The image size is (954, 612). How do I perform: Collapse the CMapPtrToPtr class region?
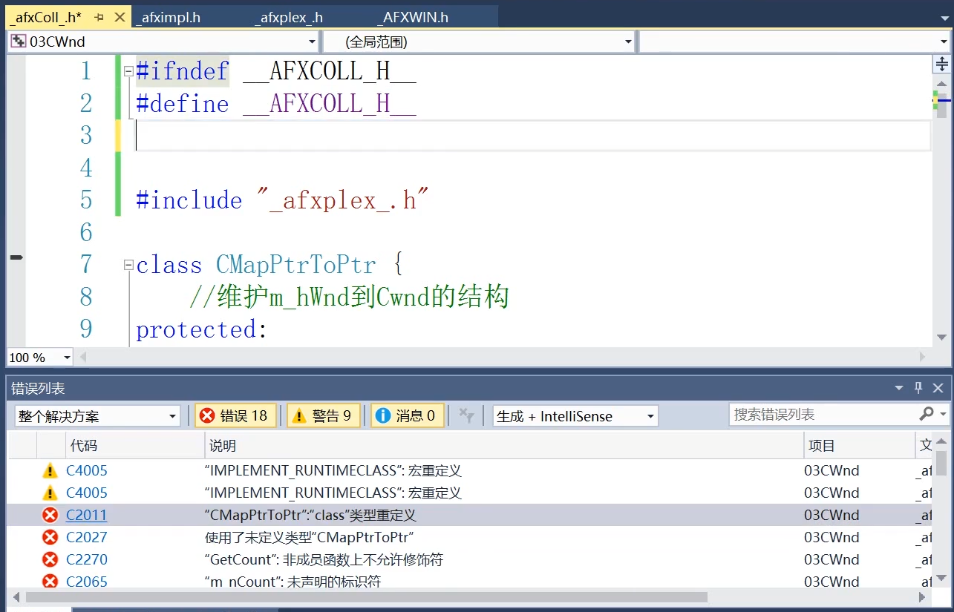(128, 264)
